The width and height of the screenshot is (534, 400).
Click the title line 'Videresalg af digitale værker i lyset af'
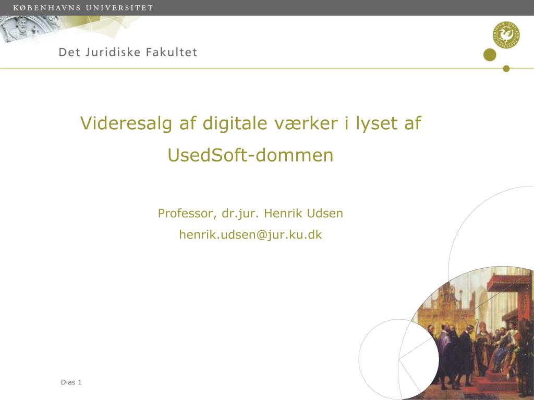tap(251, 123)
